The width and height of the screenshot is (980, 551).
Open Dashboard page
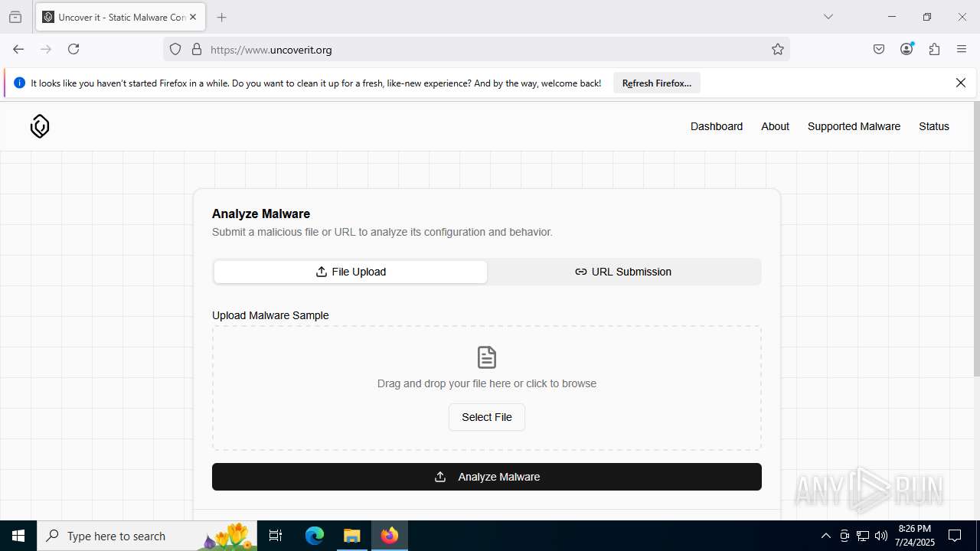pyautogui.click(x=717, y=126)
